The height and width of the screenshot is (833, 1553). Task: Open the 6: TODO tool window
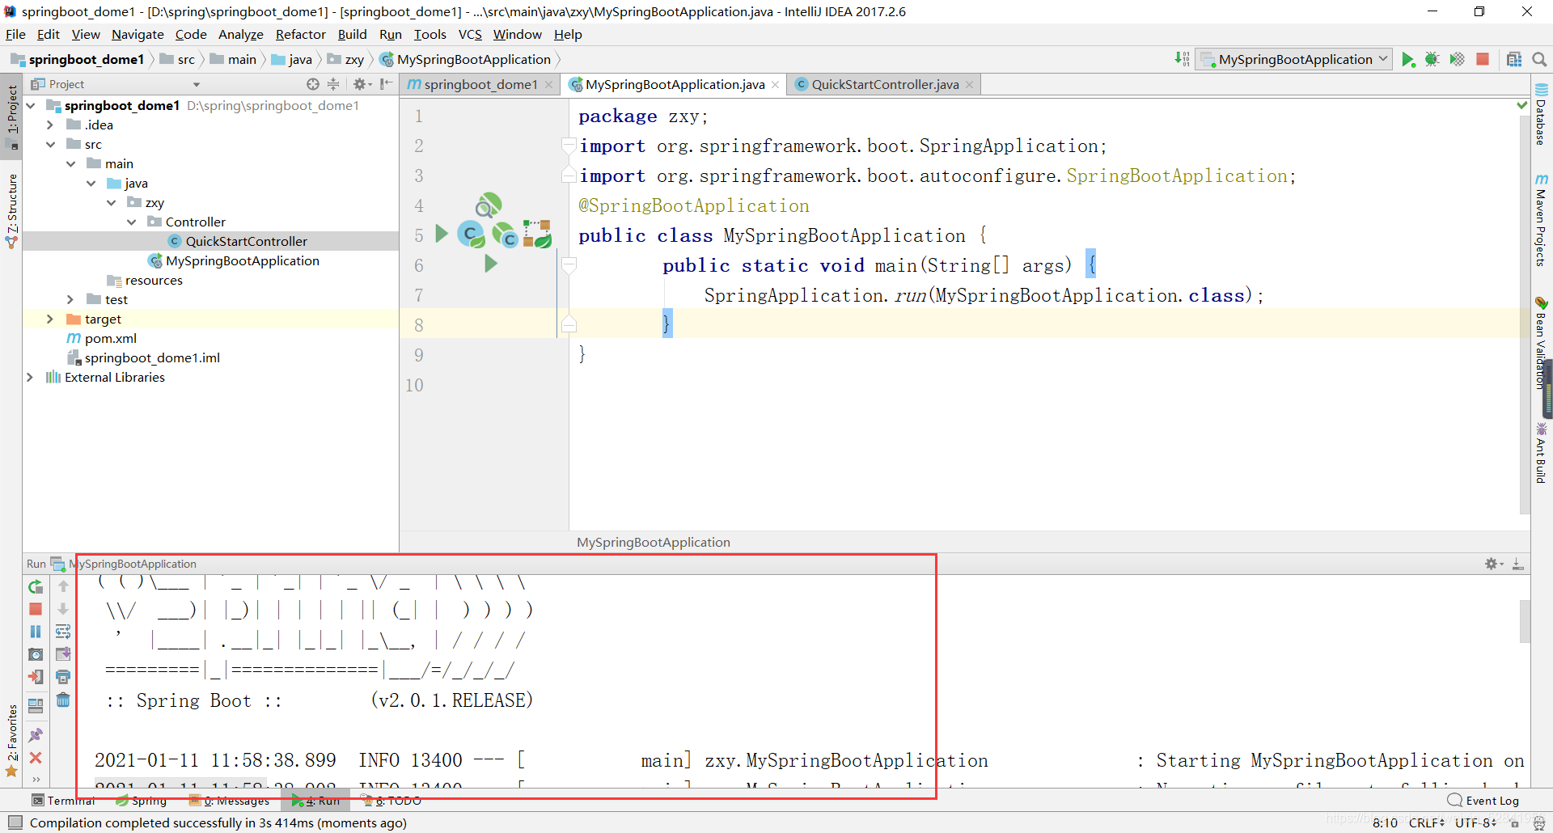(391, 801)
